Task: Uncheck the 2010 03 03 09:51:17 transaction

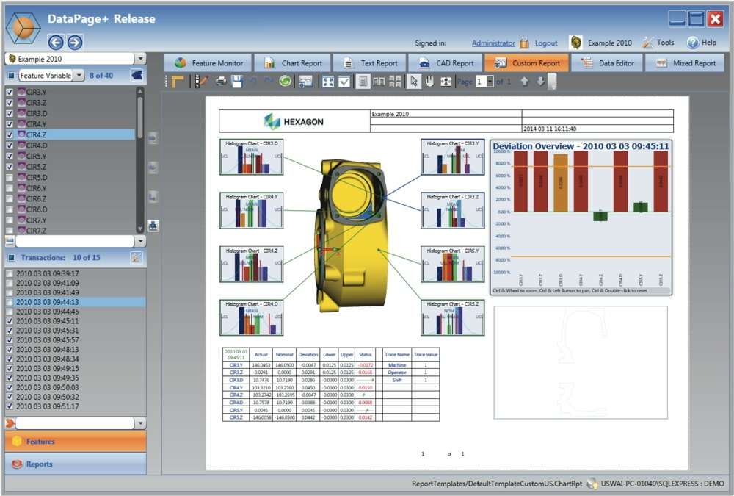Action: click(10, 406)
